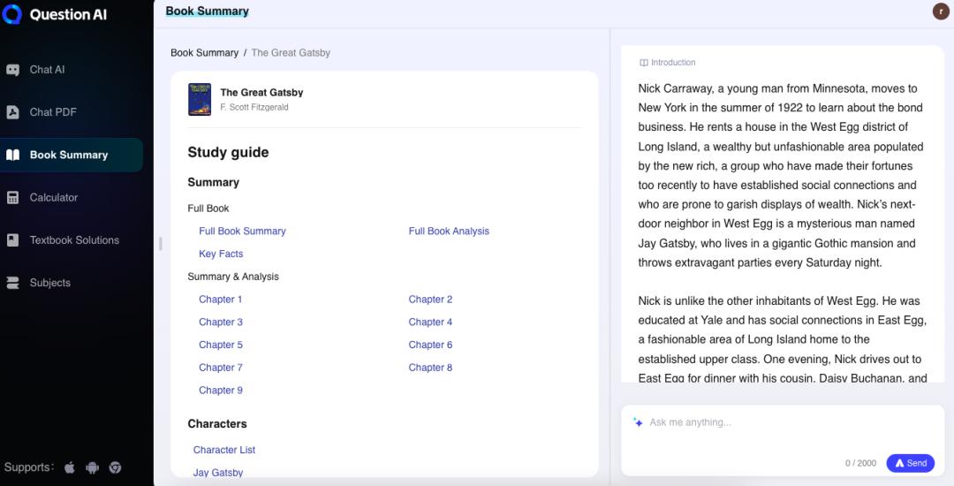Open Chapter 8 summary
The image size is (954, 486).
click(x=431, y=368)
